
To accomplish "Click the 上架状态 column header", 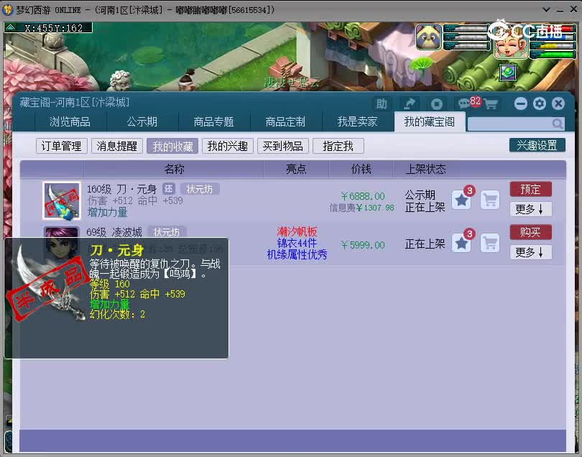I will [426, 170].
